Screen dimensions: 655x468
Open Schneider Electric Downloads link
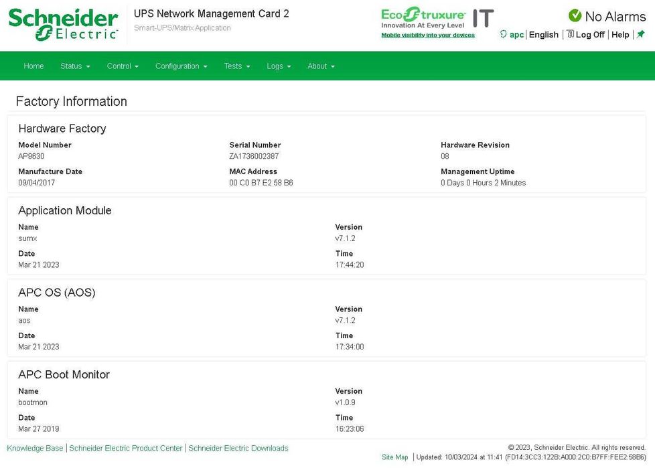[238, 448]
